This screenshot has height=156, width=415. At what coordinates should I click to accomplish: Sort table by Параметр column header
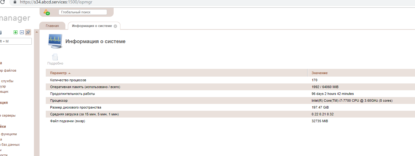59,73
